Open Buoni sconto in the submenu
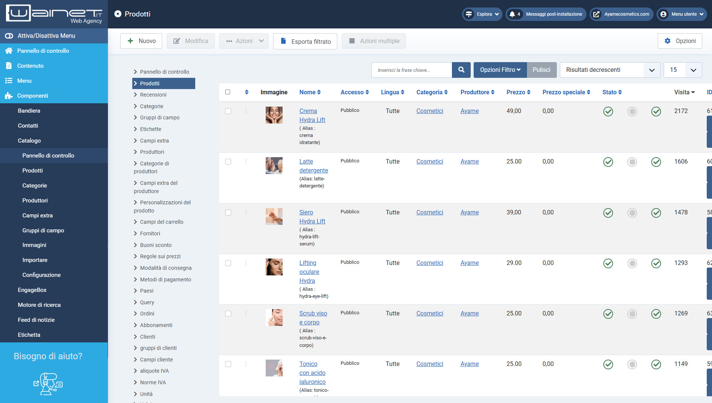Screen dimensions: 712x403 [x=156, y=245]
